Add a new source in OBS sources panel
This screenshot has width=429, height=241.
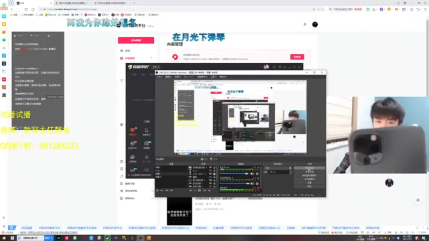(190, 190)
